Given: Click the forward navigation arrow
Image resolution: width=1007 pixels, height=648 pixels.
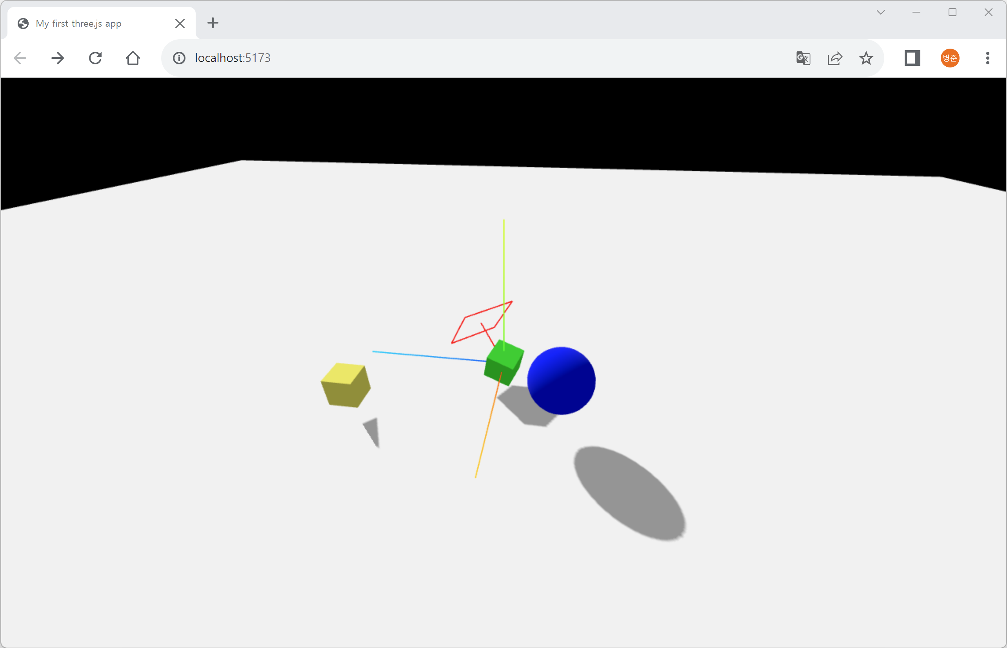Looking at the screenshot, I should (58, 58).
